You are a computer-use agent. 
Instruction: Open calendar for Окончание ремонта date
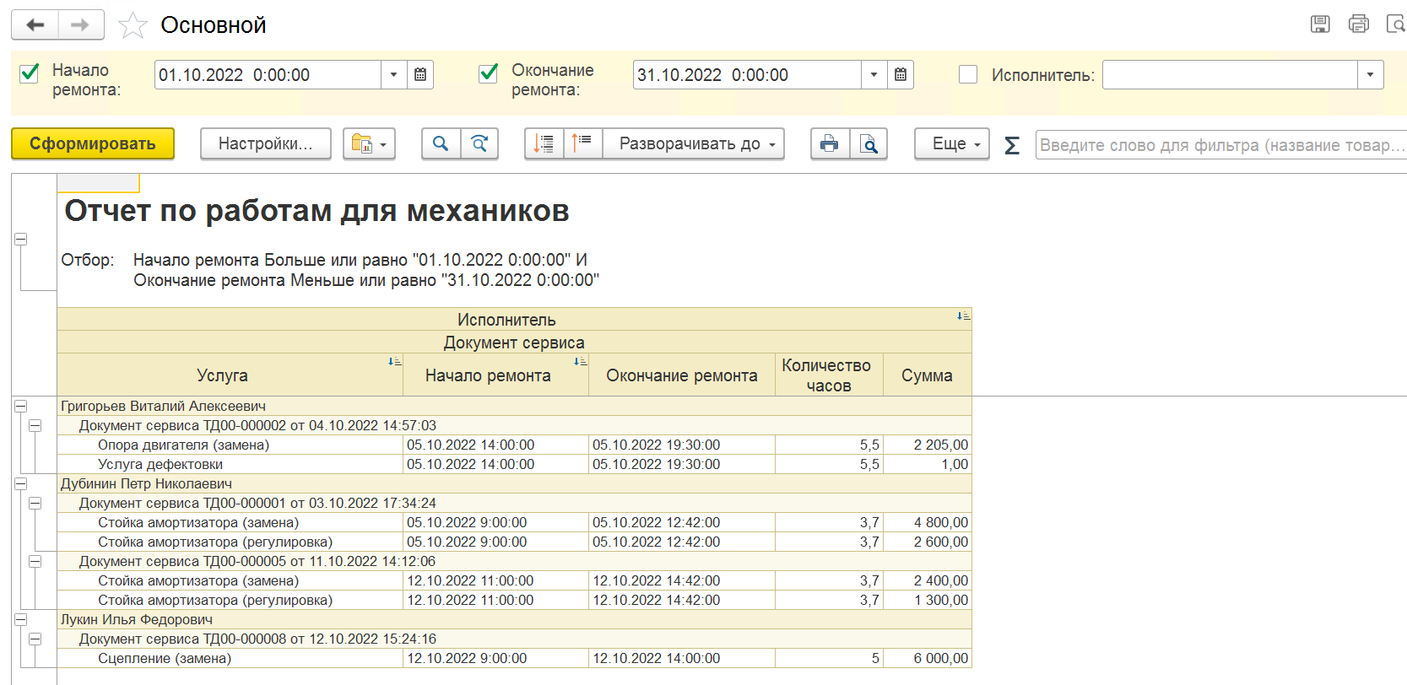pyautogui.click(x=901, y=75)
